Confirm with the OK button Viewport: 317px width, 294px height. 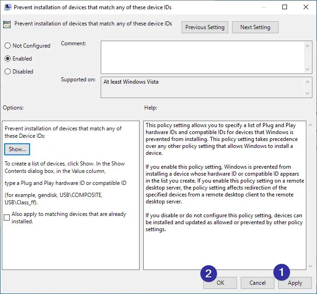click(220, 283)
